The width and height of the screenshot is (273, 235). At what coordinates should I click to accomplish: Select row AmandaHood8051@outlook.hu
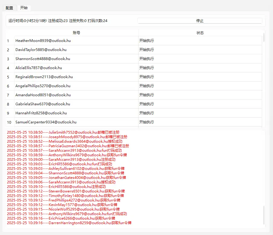click(x=134, y=95)
